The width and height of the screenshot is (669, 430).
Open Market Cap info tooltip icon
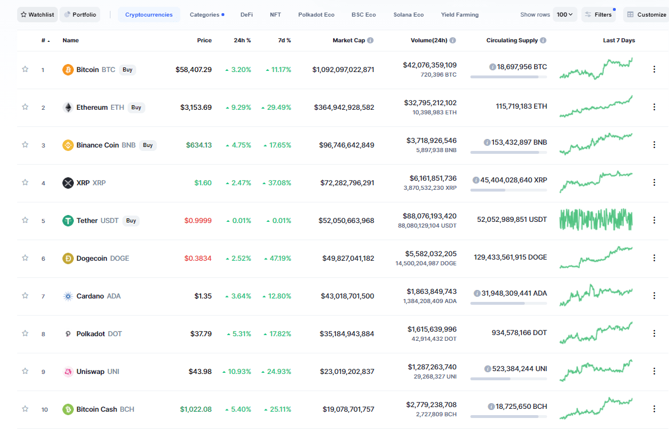pyautogui.click(x=370, y=41)
